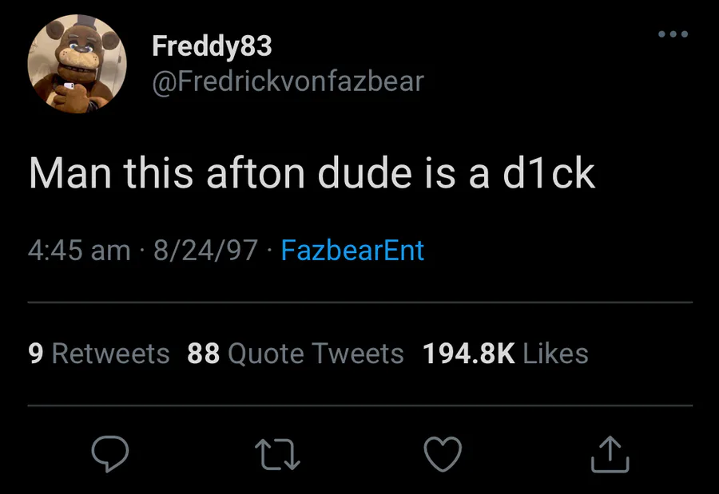Like the tweet with the heart icon
Viewport: 719px width, 494px height.
tap(442, 453)
